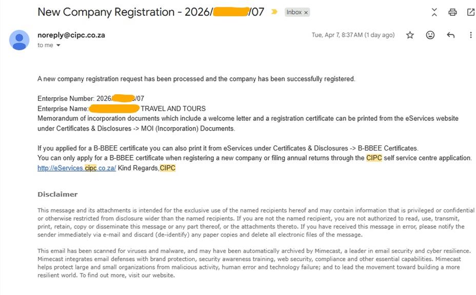Click the sender's profile avatar
Image resolution: width=476 pixels, height=295 pixels.
[x=19, y=40]
